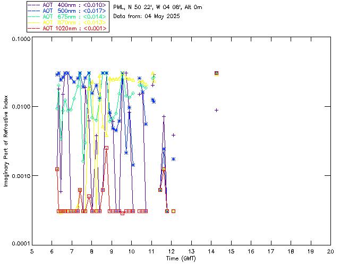Click the isolated blue asterisk just after hour 12
This screenshot has height=272, width=340.
[173, 159]
